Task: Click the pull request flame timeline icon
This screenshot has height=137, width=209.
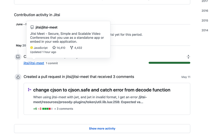Action: pyautogui.click(x=18, y=77)
